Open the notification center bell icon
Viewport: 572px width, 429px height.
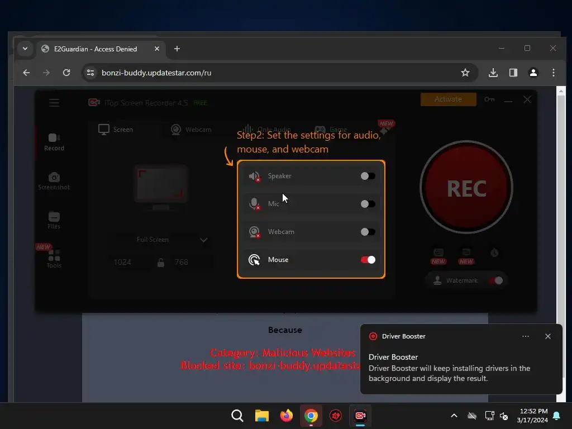[557, 416]
